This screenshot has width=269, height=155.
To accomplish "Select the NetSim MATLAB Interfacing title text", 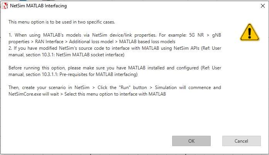I will tap(39, 6).
